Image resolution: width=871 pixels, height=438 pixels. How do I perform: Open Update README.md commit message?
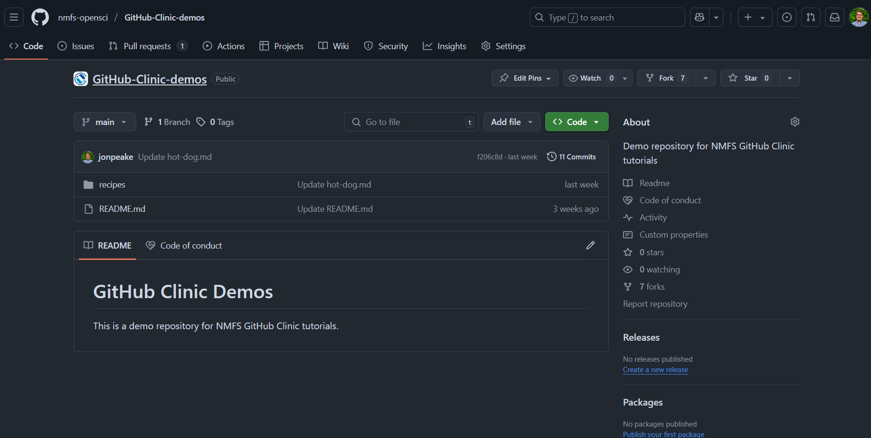(x=335, y=209)
